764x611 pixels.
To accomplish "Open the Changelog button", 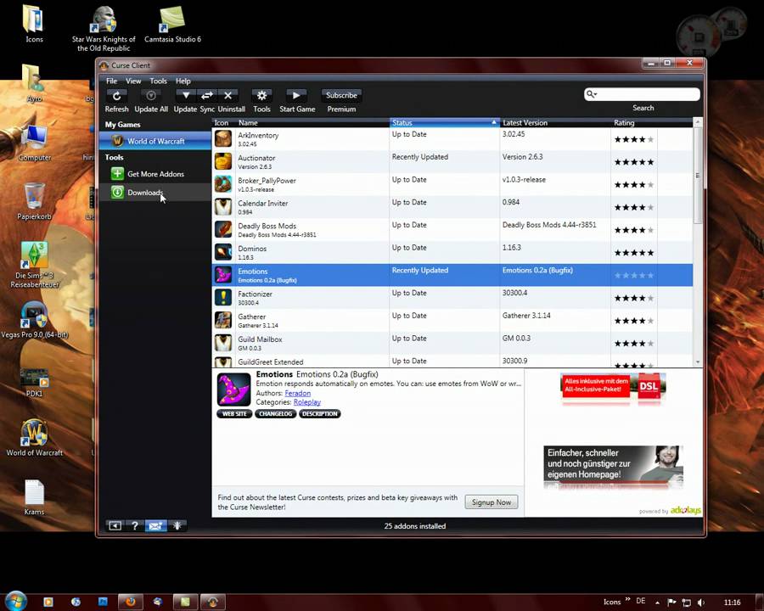I will 275,413.
